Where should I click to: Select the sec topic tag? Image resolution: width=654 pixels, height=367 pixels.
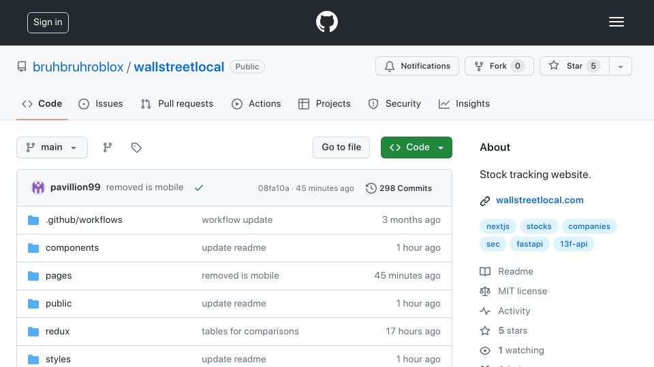click(493, 244)
